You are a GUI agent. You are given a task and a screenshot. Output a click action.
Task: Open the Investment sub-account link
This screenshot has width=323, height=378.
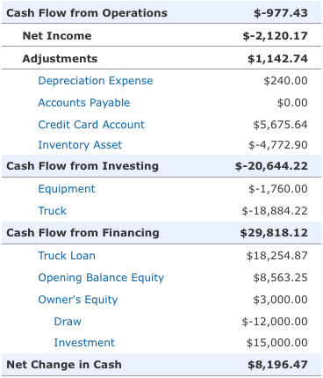(x=84, y=343)
